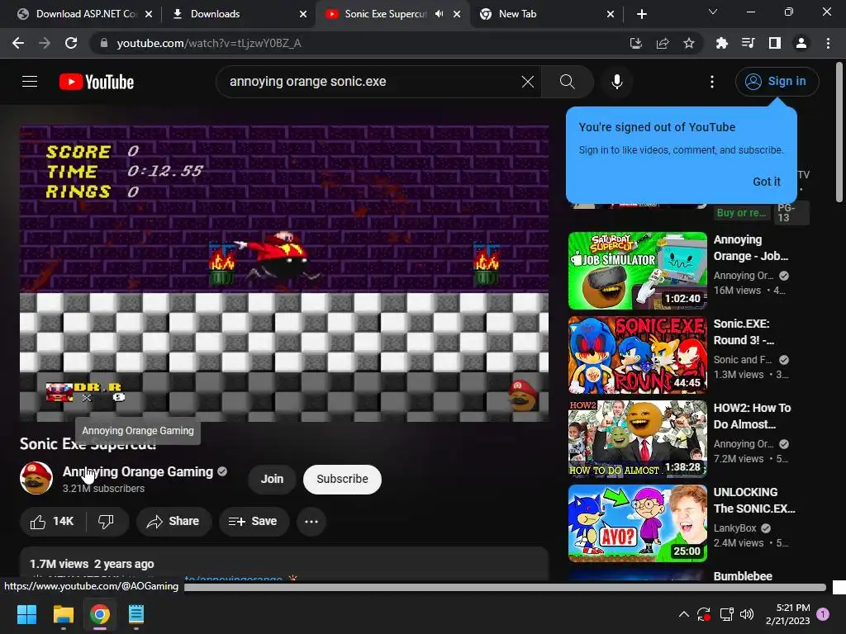
Task: Open YouTube settings three-dot menu
Action: pyautogui.click(x=712, y=82)
